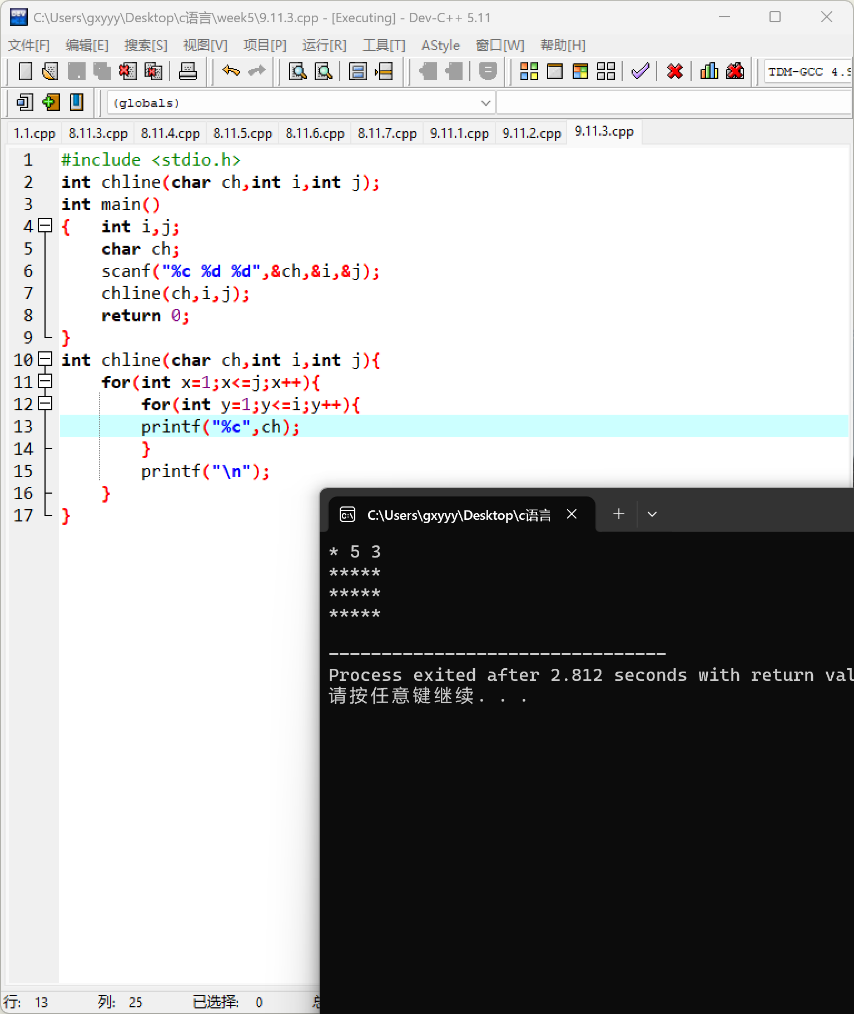This screenshot has width=854, height=1014.
Task: Open Find dialog with magnifier icon
Action: coord(298,71)
